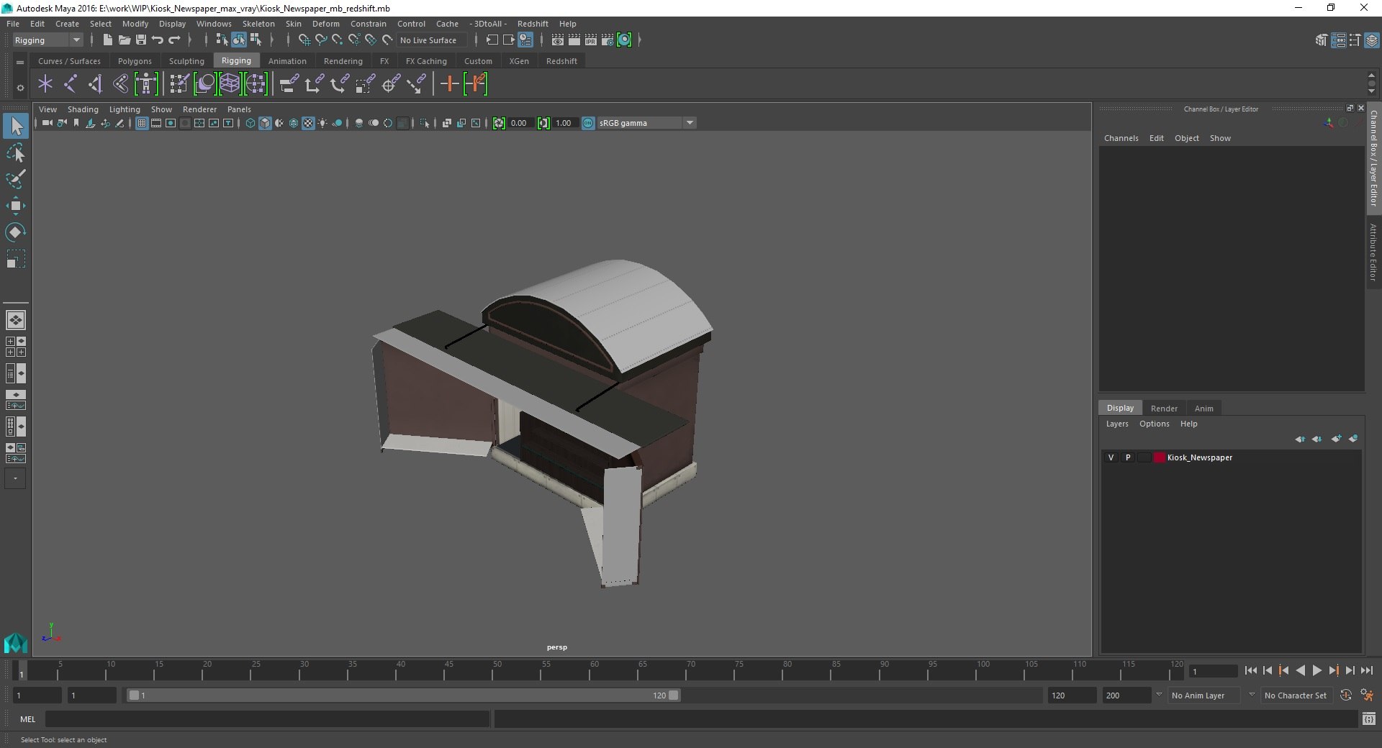The width and height of the screenshot is (1382, 748).
Task: Switch to the Animation shelf tab
Action: click(287, 61)
